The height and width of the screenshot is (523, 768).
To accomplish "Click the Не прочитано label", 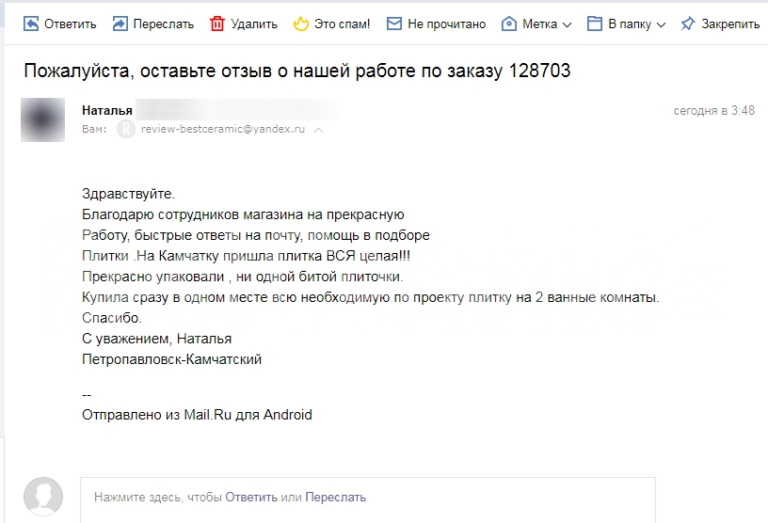I will coord(447,24).
